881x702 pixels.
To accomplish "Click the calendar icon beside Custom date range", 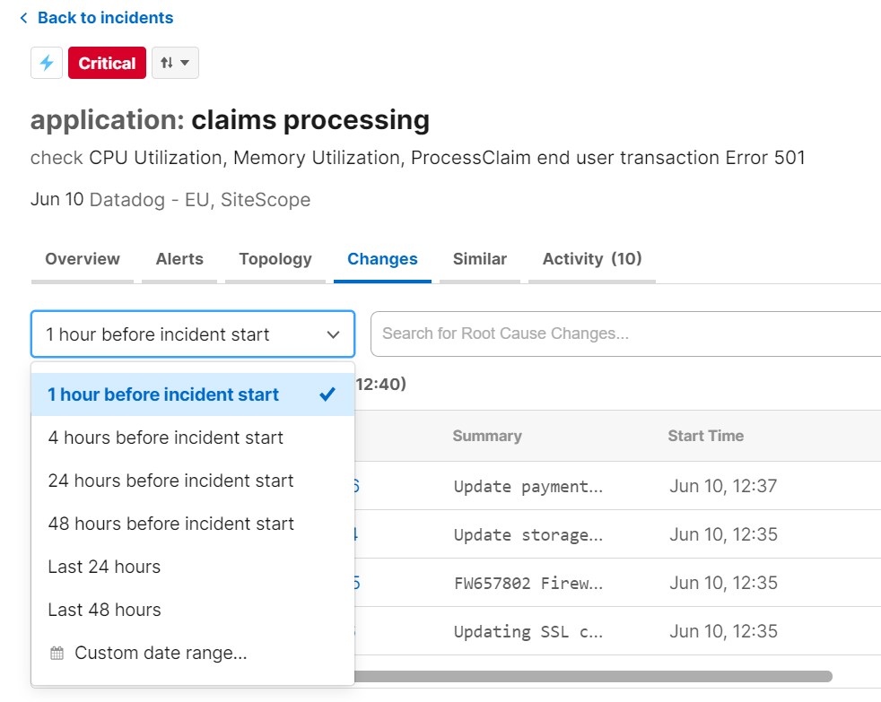I will [56, 653].
